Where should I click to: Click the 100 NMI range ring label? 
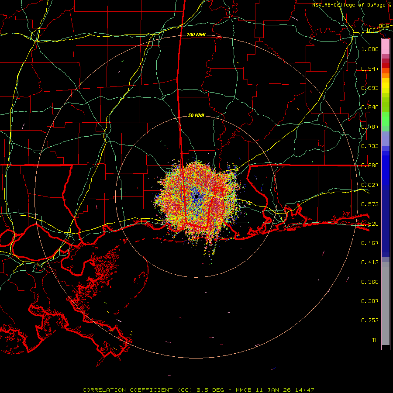coord(196,34)
